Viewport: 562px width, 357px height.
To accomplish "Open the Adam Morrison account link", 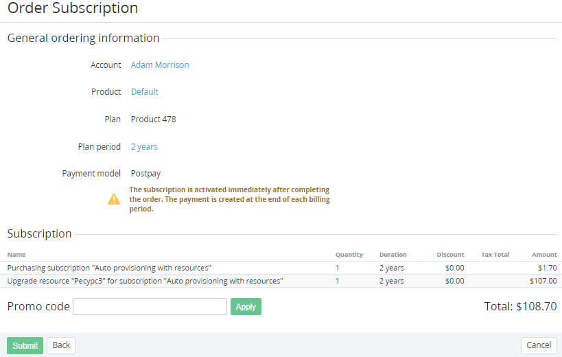I will [160, 65].
